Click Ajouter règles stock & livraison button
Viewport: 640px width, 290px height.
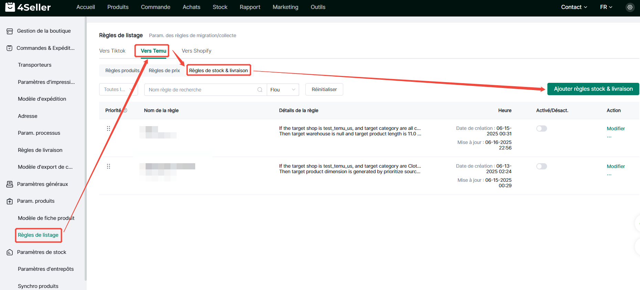point(593,89)
